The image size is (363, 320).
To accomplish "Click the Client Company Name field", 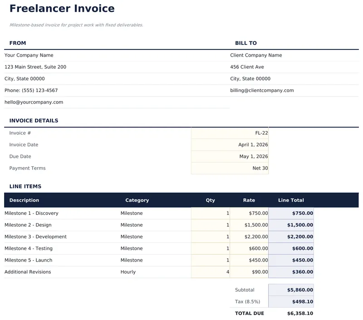I will (x=256, y=55).
